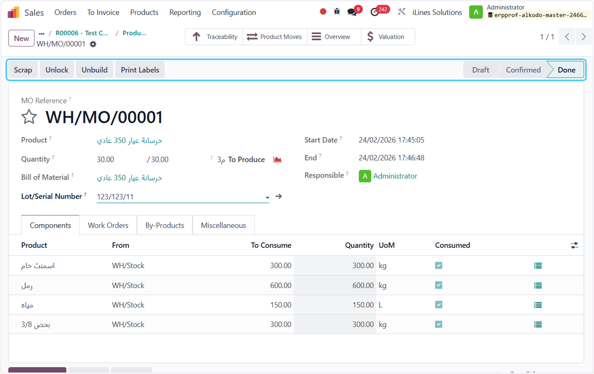Expand the breadcrumb ellipsis menu
The width and height of the screenshot is (594, 374).
(x=42, y=33)
